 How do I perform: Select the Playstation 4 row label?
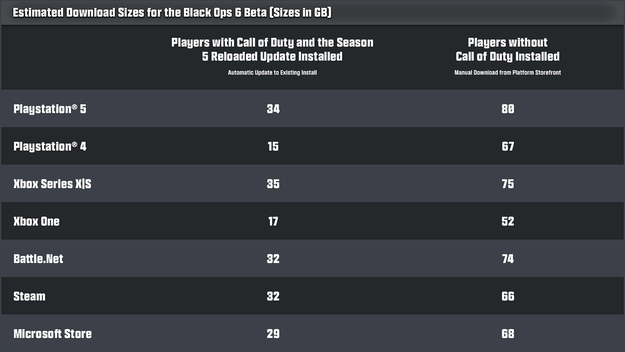click(50, 147)
